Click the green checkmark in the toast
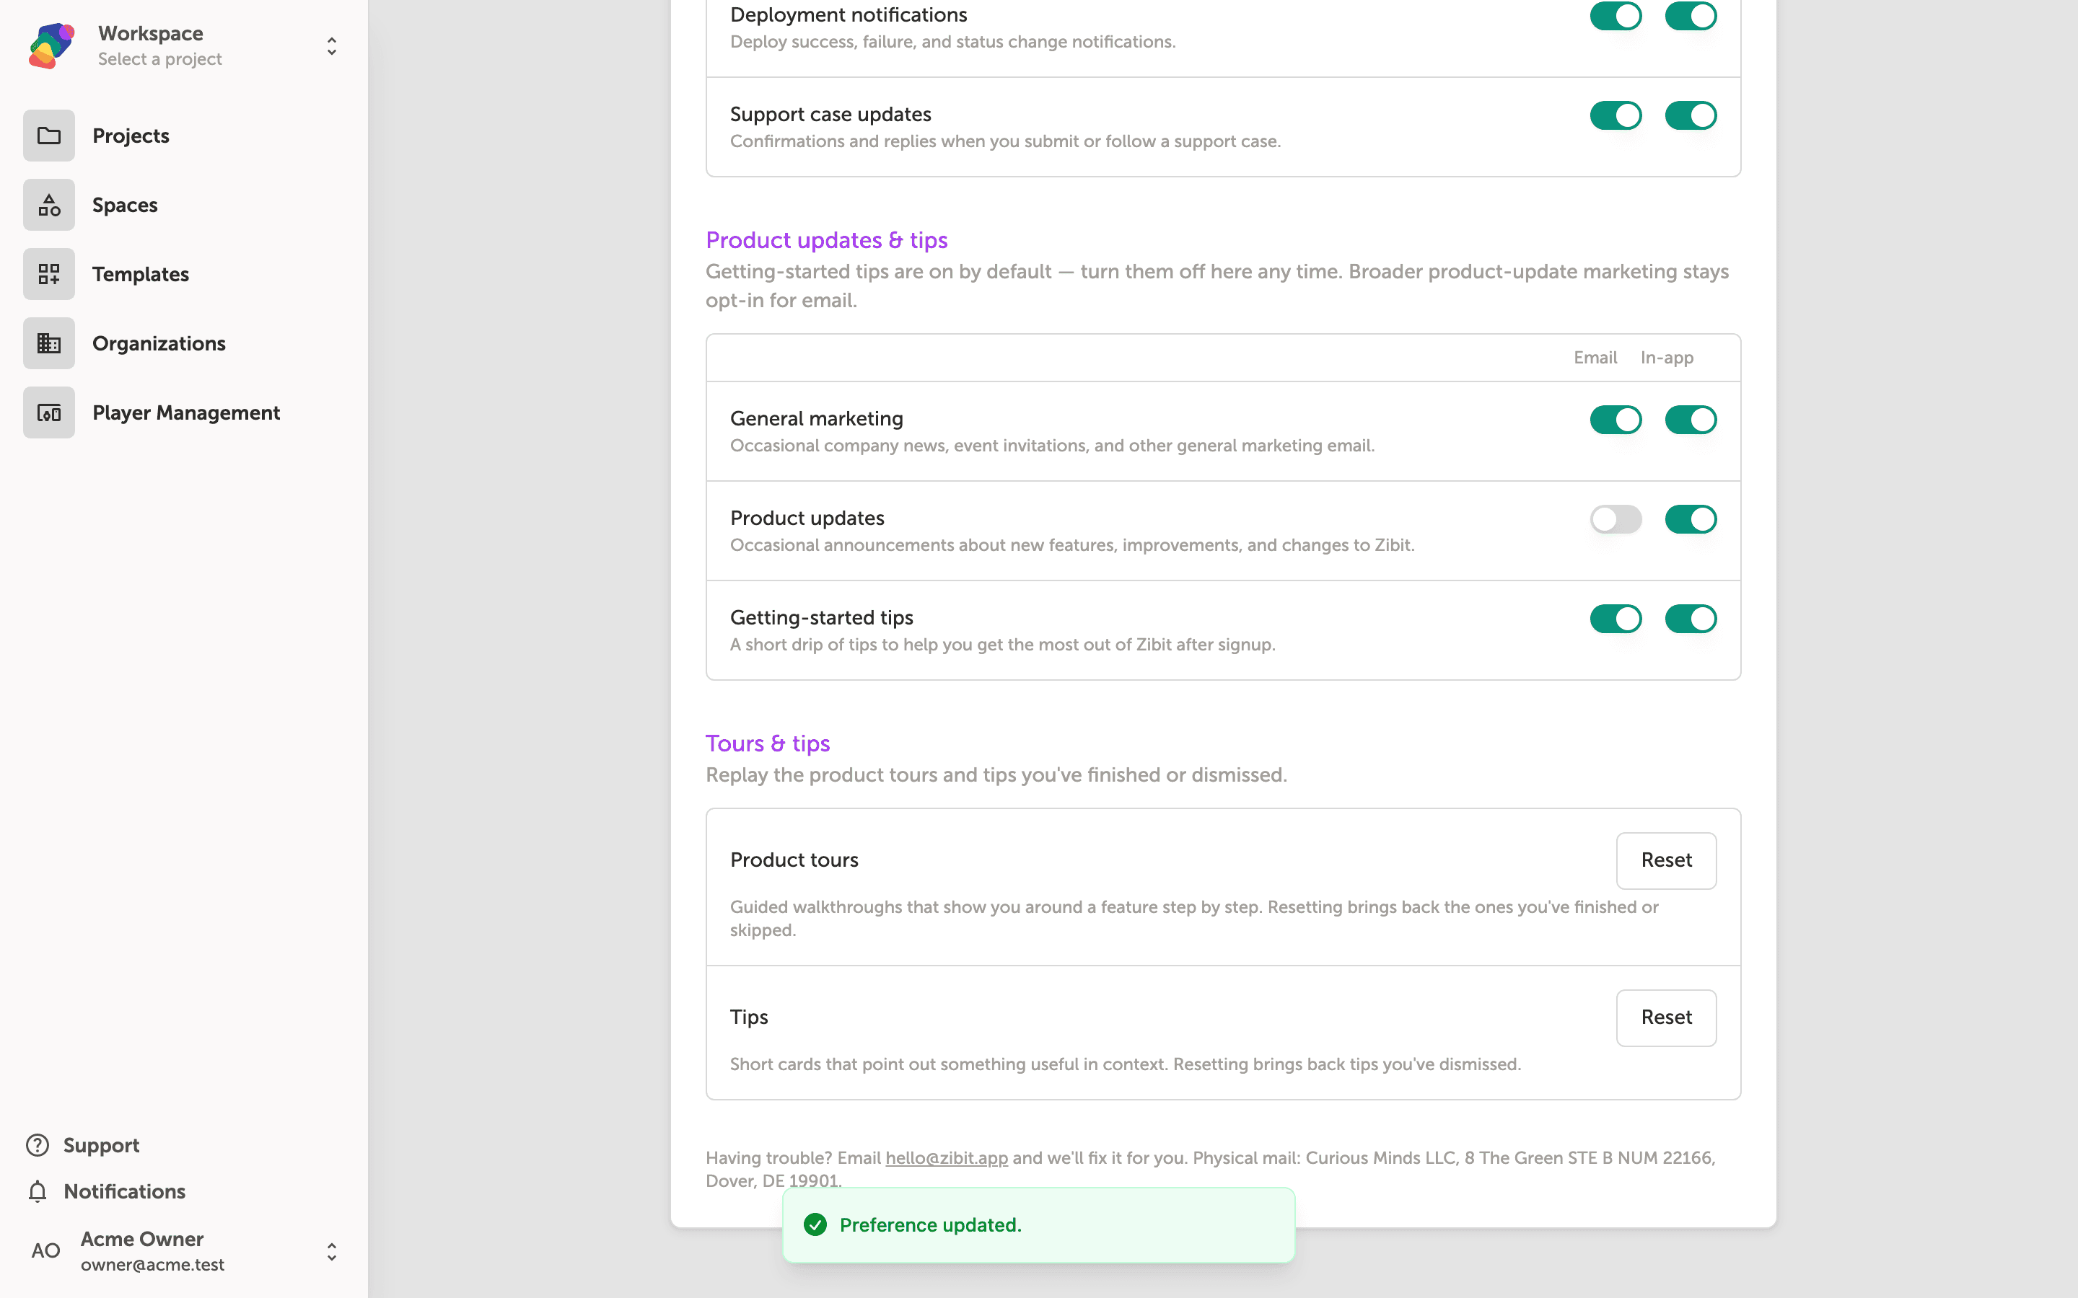This screenshot has width=2078, height=1298. click(x=815, y=1225)
